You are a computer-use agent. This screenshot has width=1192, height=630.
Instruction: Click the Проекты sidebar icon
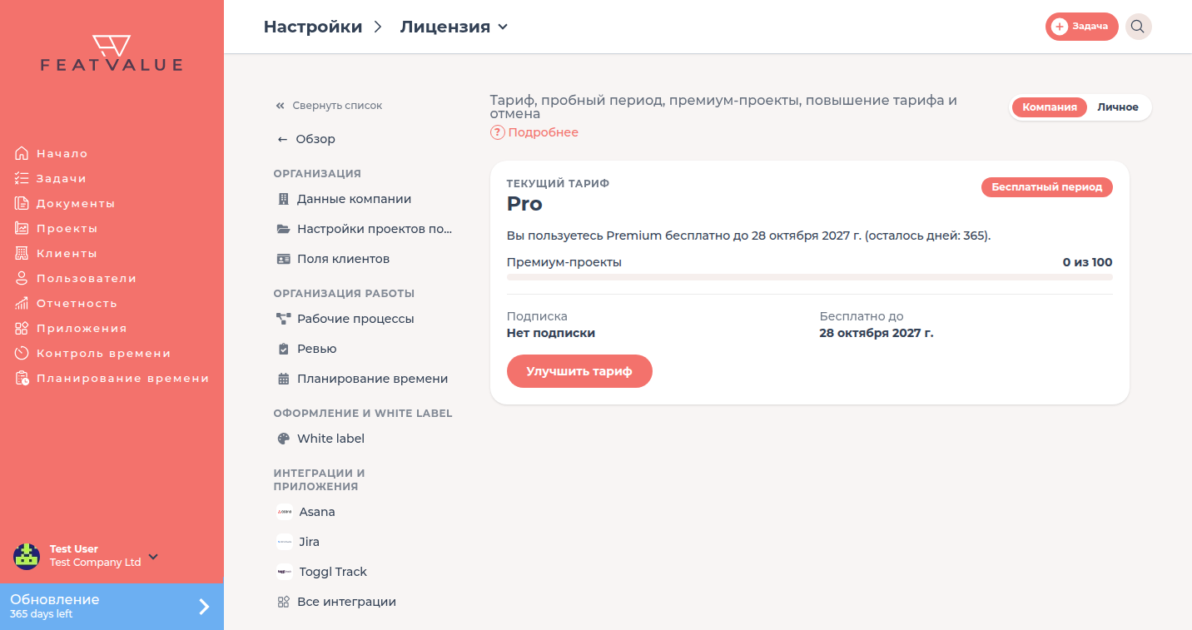(x=22, y=228)
